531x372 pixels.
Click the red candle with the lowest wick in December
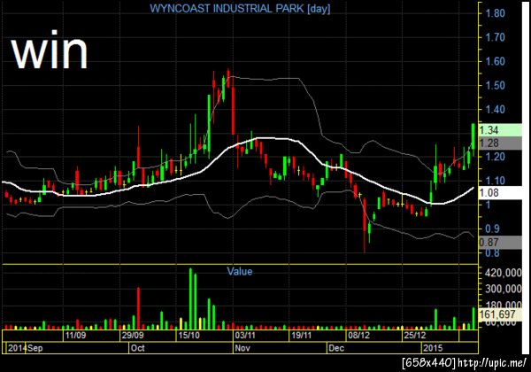pos(365,224)
